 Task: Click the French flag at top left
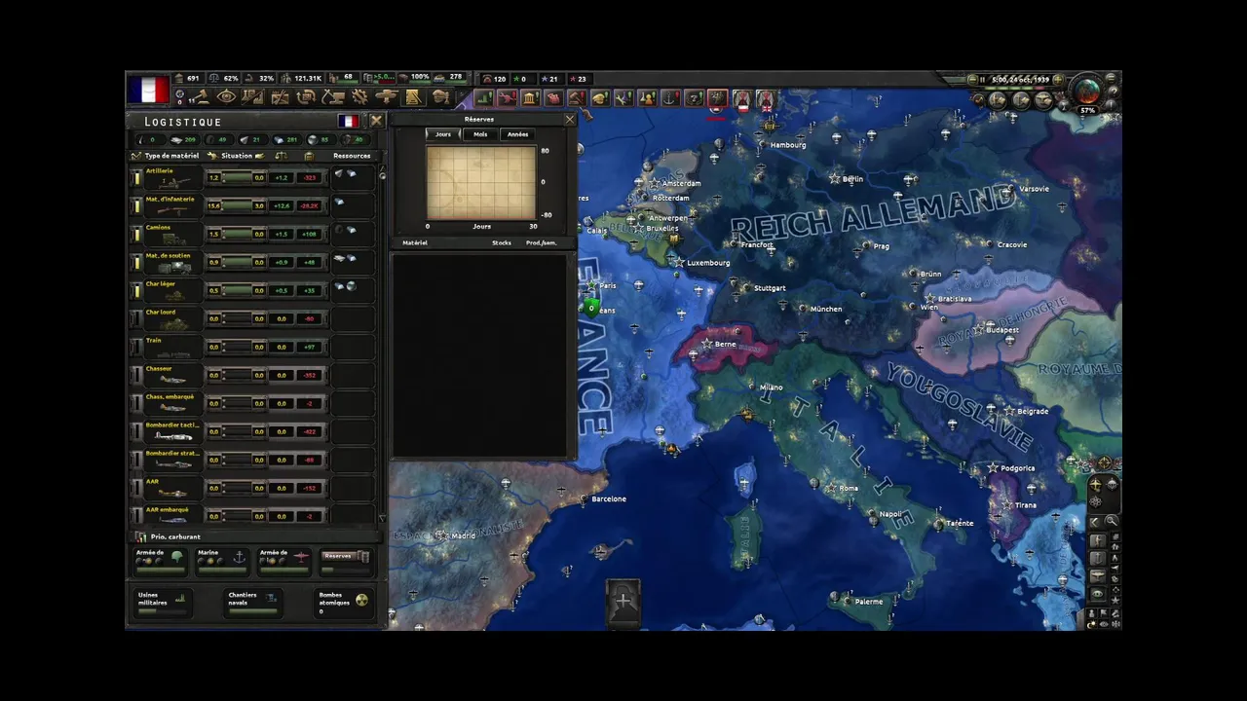coord(149,90)
